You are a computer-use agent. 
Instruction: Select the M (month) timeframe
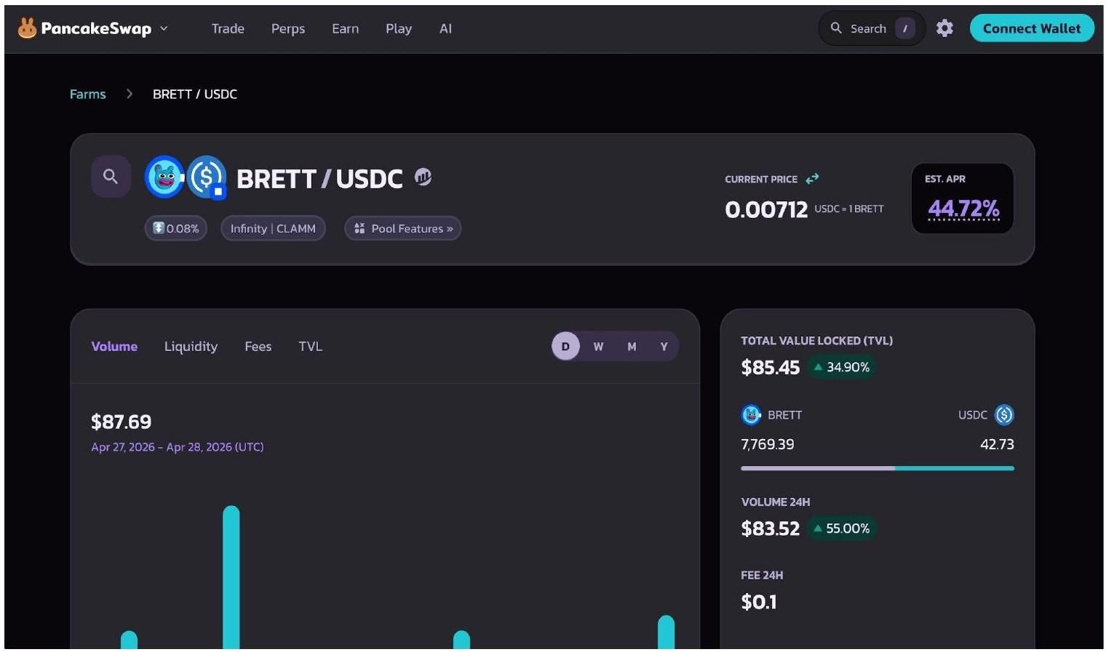(632, 346)
